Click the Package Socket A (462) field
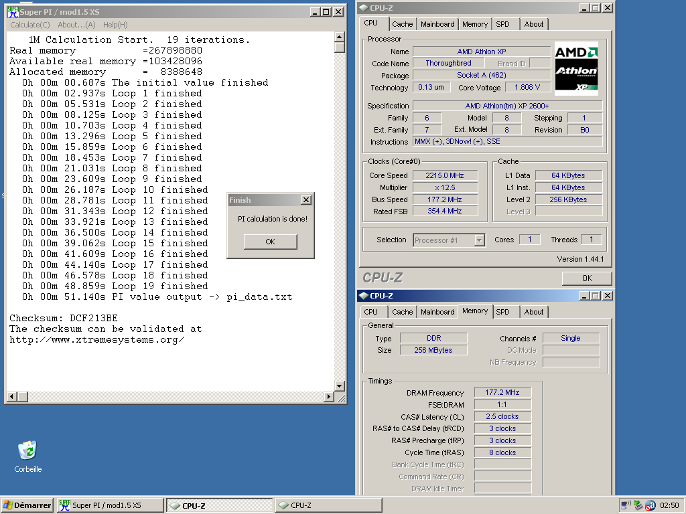This screenshot has height=514, width=686. (481, 75)
